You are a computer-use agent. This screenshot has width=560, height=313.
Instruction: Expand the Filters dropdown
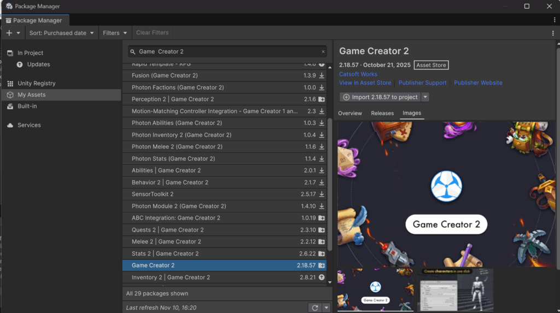115,33
